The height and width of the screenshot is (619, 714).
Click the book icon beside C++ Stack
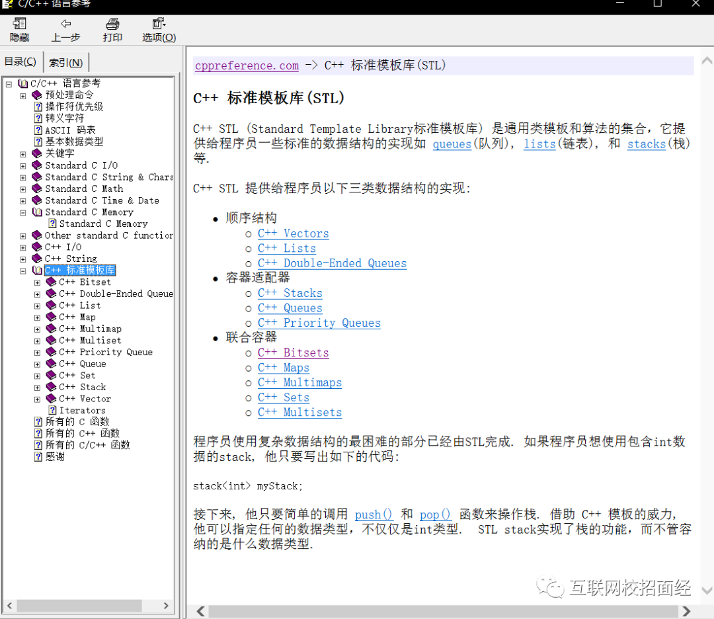point(52,387)
